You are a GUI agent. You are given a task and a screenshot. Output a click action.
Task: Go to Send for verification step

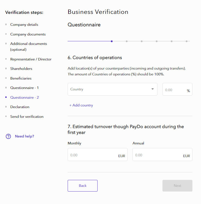pyautogui.click(x=27, y=117)
